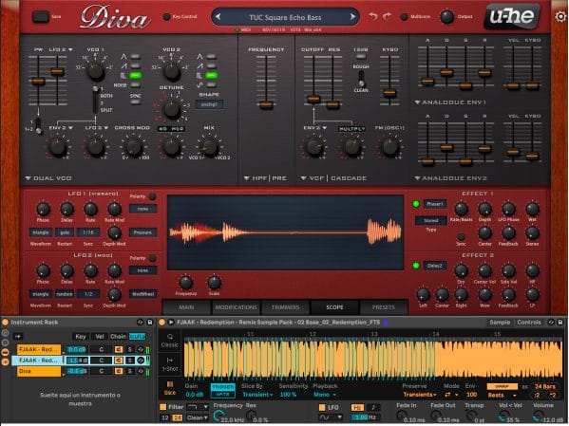This screenshot has height=426, width=569.
Task: Open Simpler Controls tab
Action: coord(529,322)
